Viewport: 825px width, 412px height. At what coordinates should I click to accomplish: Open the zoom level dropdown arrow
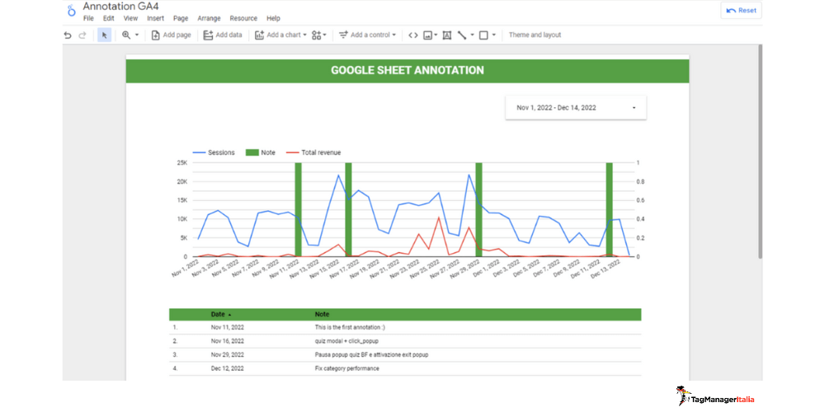click(x=137, y=35)
